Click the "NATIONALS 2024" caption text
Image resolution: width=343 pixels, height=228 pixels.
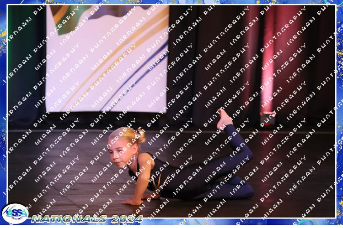pyautogui.click(x=87, y=219)
